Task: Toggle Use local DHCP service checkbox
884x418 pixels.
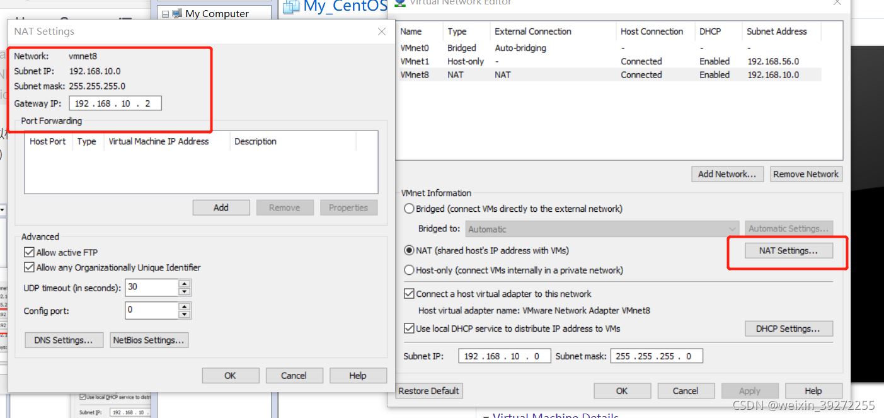Action: point(408,328)
